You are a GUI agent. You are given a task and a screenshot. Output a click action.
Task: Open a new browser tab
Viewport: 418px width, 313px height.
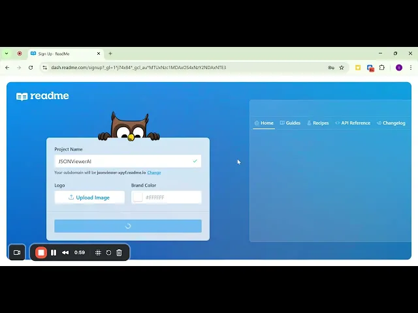[x=110, y=53]
